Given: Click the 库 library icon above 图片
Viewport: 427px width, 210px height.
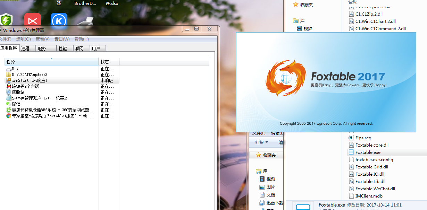Looking at the screenshot, I should click(x=258, y=171).
